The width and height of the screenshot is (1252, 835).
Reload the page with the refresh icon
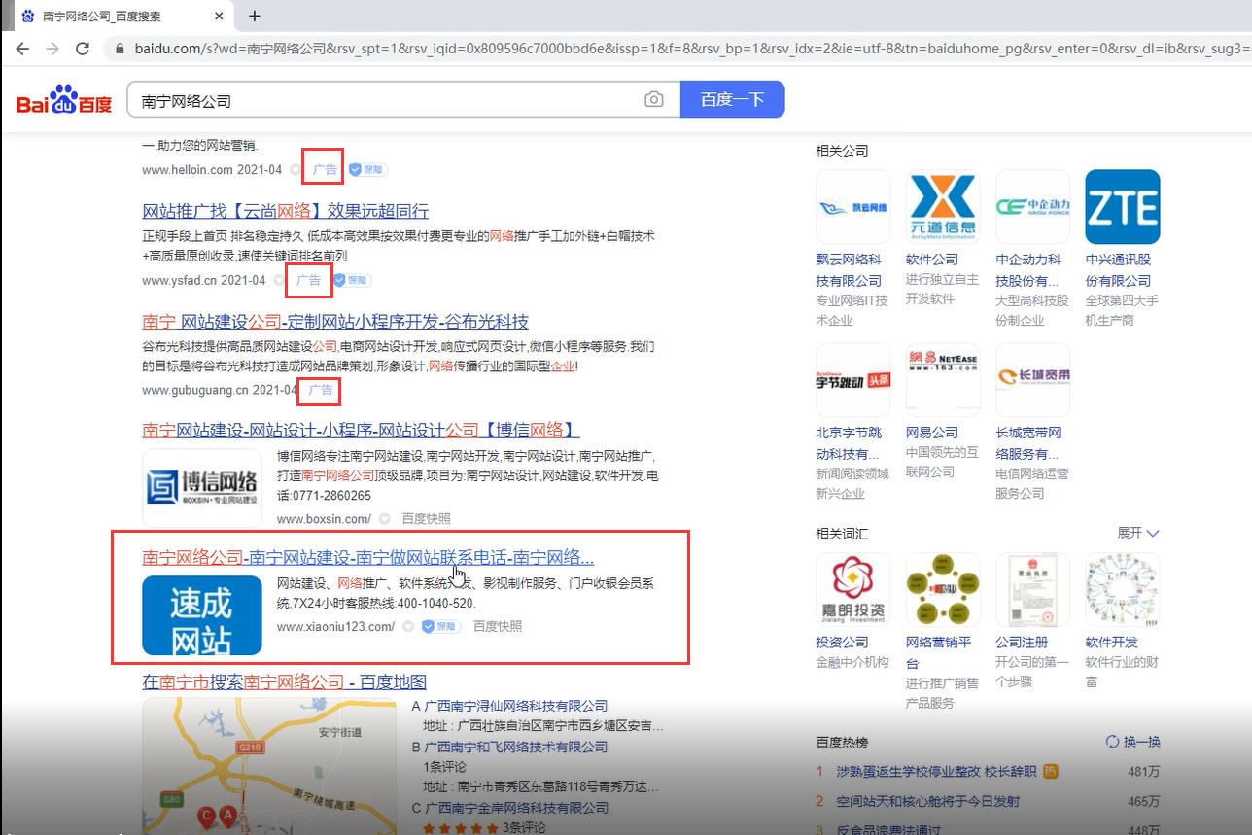point(83,48)
